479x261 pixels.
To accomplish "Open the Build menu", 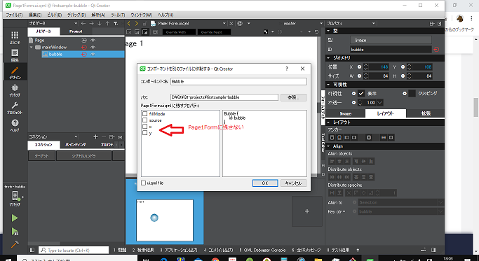I will tap(55, 15).
